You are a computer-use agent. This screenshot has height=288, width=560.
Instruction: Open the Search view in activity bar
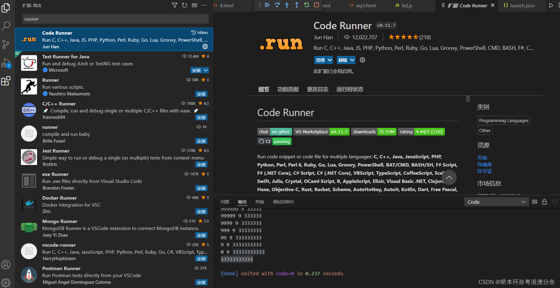(6, 26)
